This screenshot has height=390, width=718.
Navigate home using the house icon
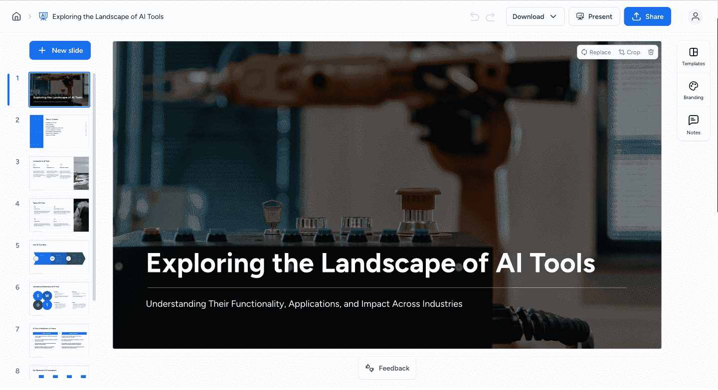click(16, 16)
